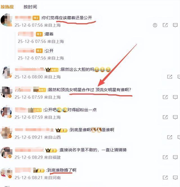This screenshot has height=187, width=180.
Task: Reply to the 公开吧 对得起粉丝一点 comment
Action: click(x=175, y=117)
